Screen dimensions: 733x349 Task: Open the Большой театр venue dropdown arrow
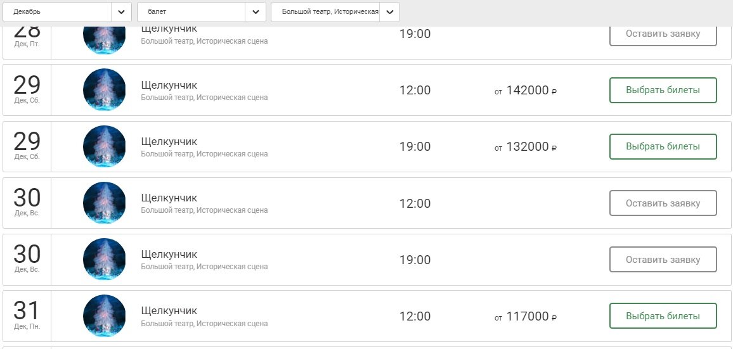pyautogui.click(x=389, y=12)
